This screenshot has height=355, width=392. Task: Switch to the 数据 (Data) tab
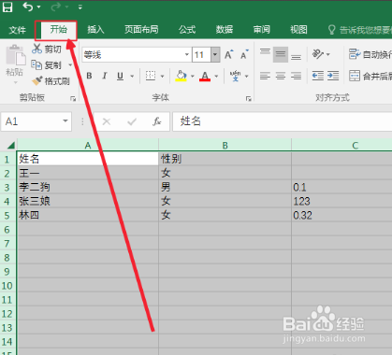225,30
